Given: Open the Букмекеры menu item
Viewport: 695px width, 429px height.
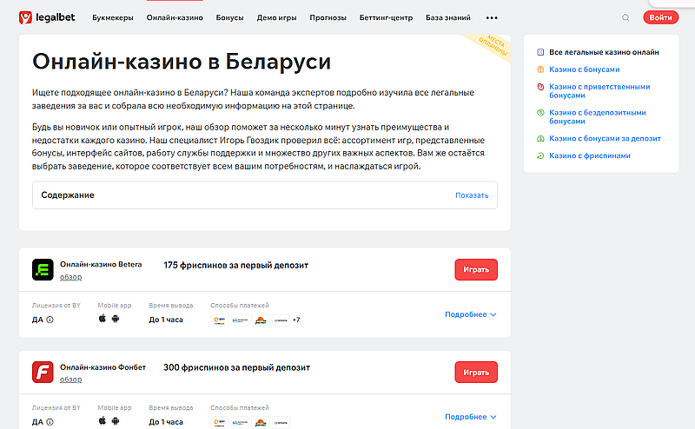Looking at the screenshot, I should coord(113,17).
